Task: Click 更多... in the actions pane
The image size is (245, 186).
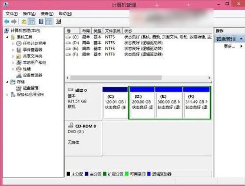Action: point(229,46)
